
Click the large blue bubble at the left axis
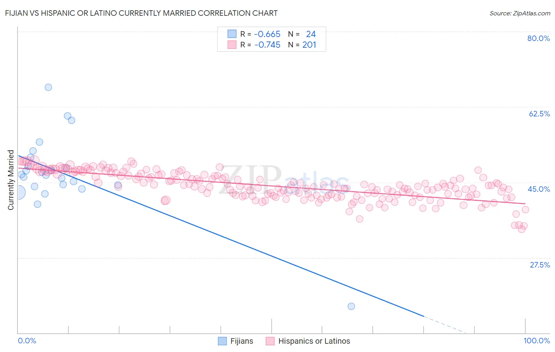pos(18,193)
